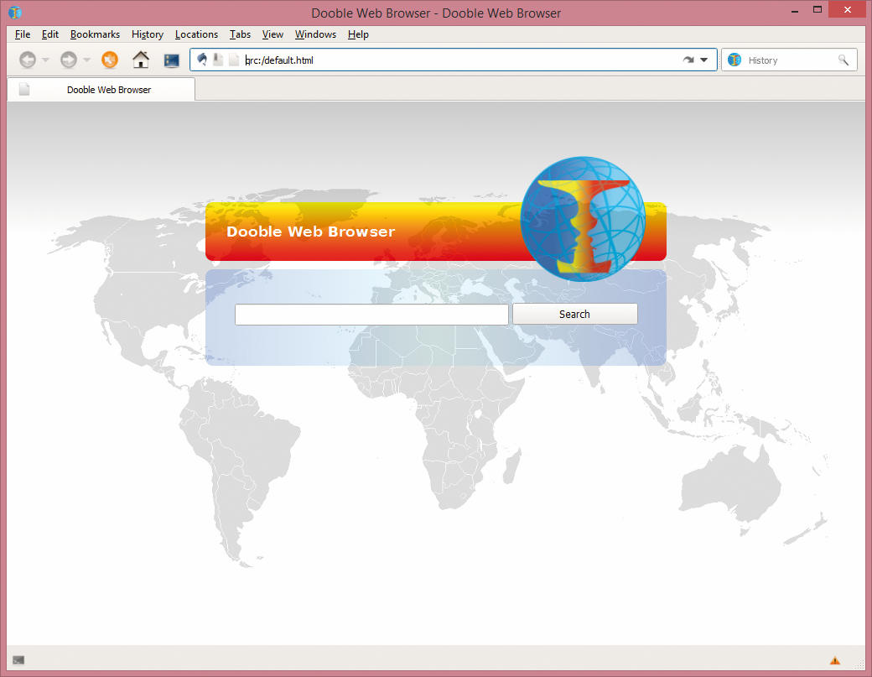Close the Dooble window

pyautogui.click(x=847, y=9)
